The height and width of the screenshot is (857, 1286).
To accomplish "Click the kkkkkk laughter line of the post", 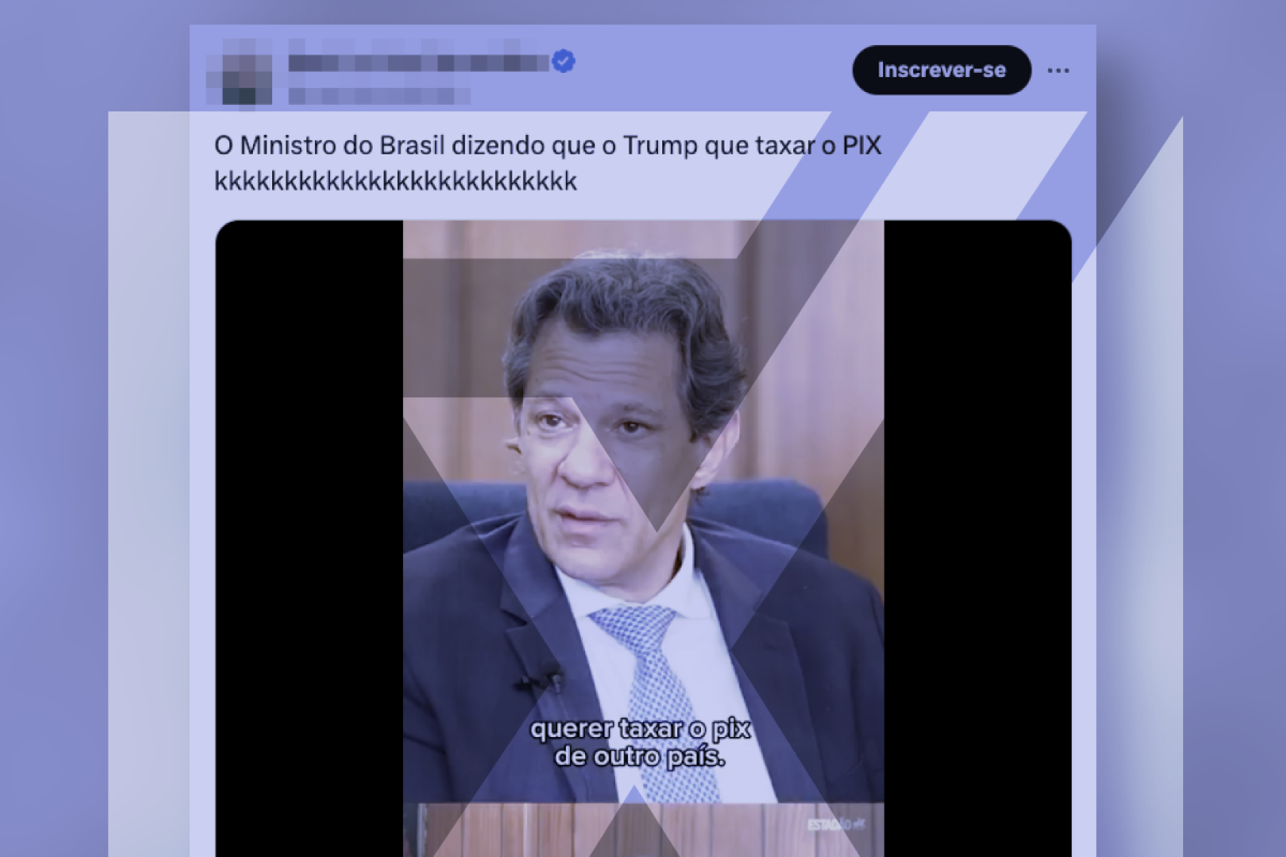I will pos(395,181).
